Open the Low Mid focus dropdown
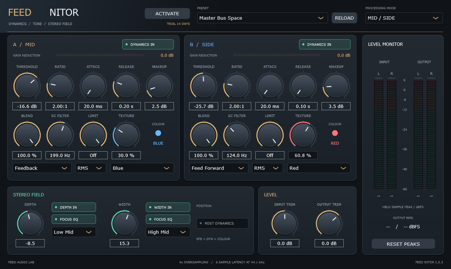The width and height of the screenshot is (451, 269). point(74,232)
